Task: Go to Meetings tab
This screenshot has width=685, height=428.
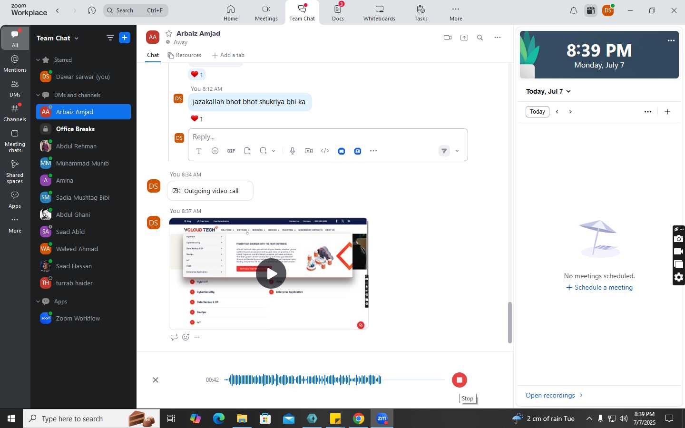Action: [266, 13]
